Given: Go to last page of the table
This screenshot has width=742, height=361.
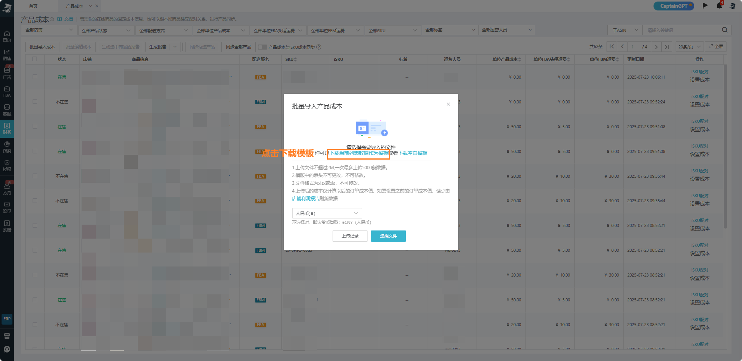Looking at the screenshot, I should [x=667, y=46].
